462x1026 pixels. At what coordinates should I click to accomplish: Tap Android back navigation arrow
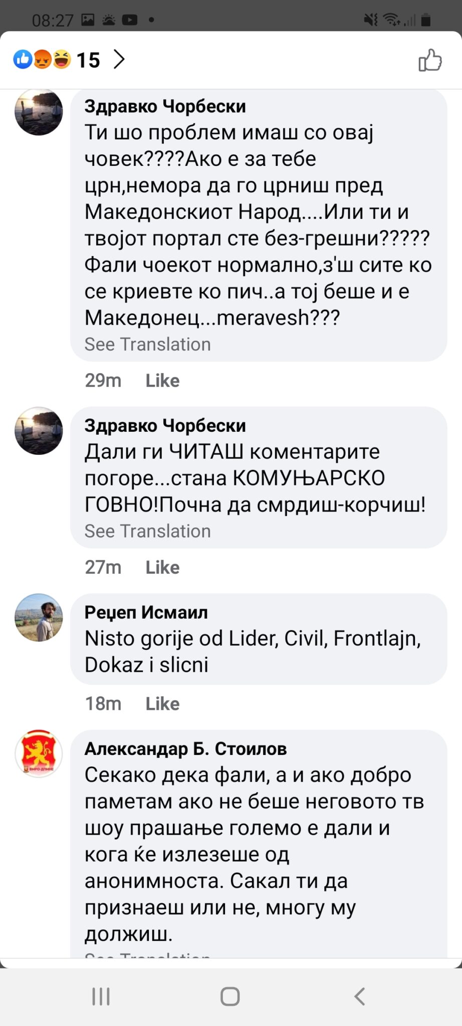coord(359,996)
